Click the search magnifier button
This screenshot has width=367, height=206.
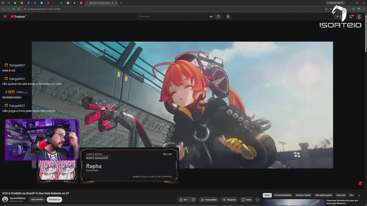(x=218, y=17)
